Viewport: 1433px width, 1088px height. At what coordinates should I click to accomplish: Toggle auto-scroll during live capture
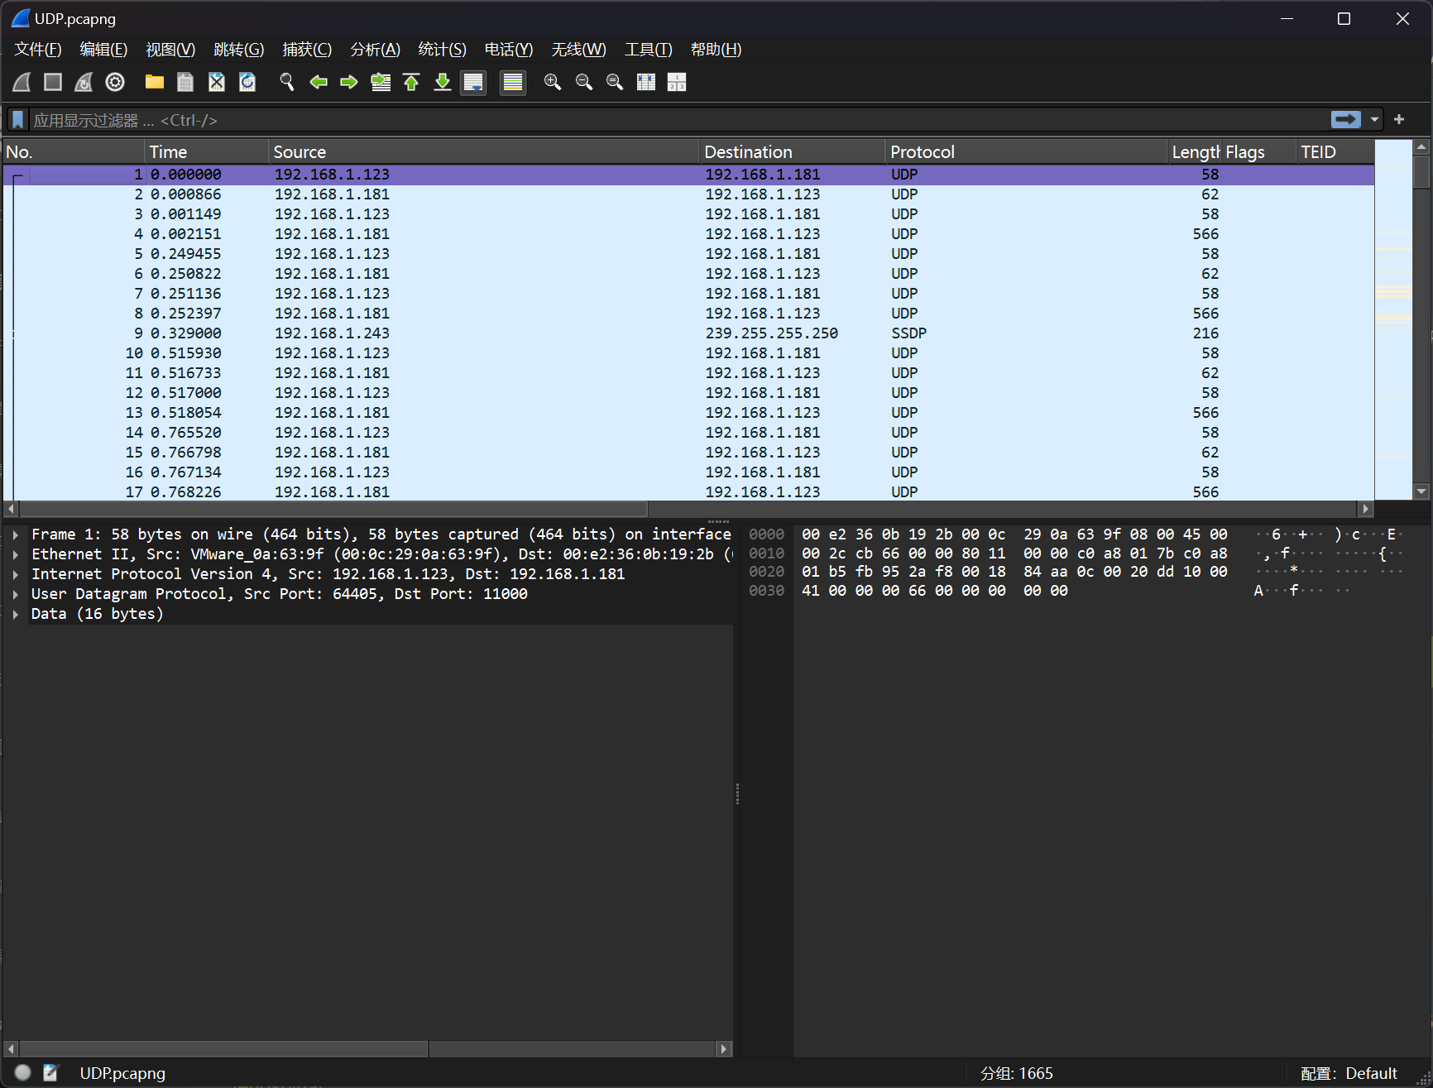click(x=473, y=82)
